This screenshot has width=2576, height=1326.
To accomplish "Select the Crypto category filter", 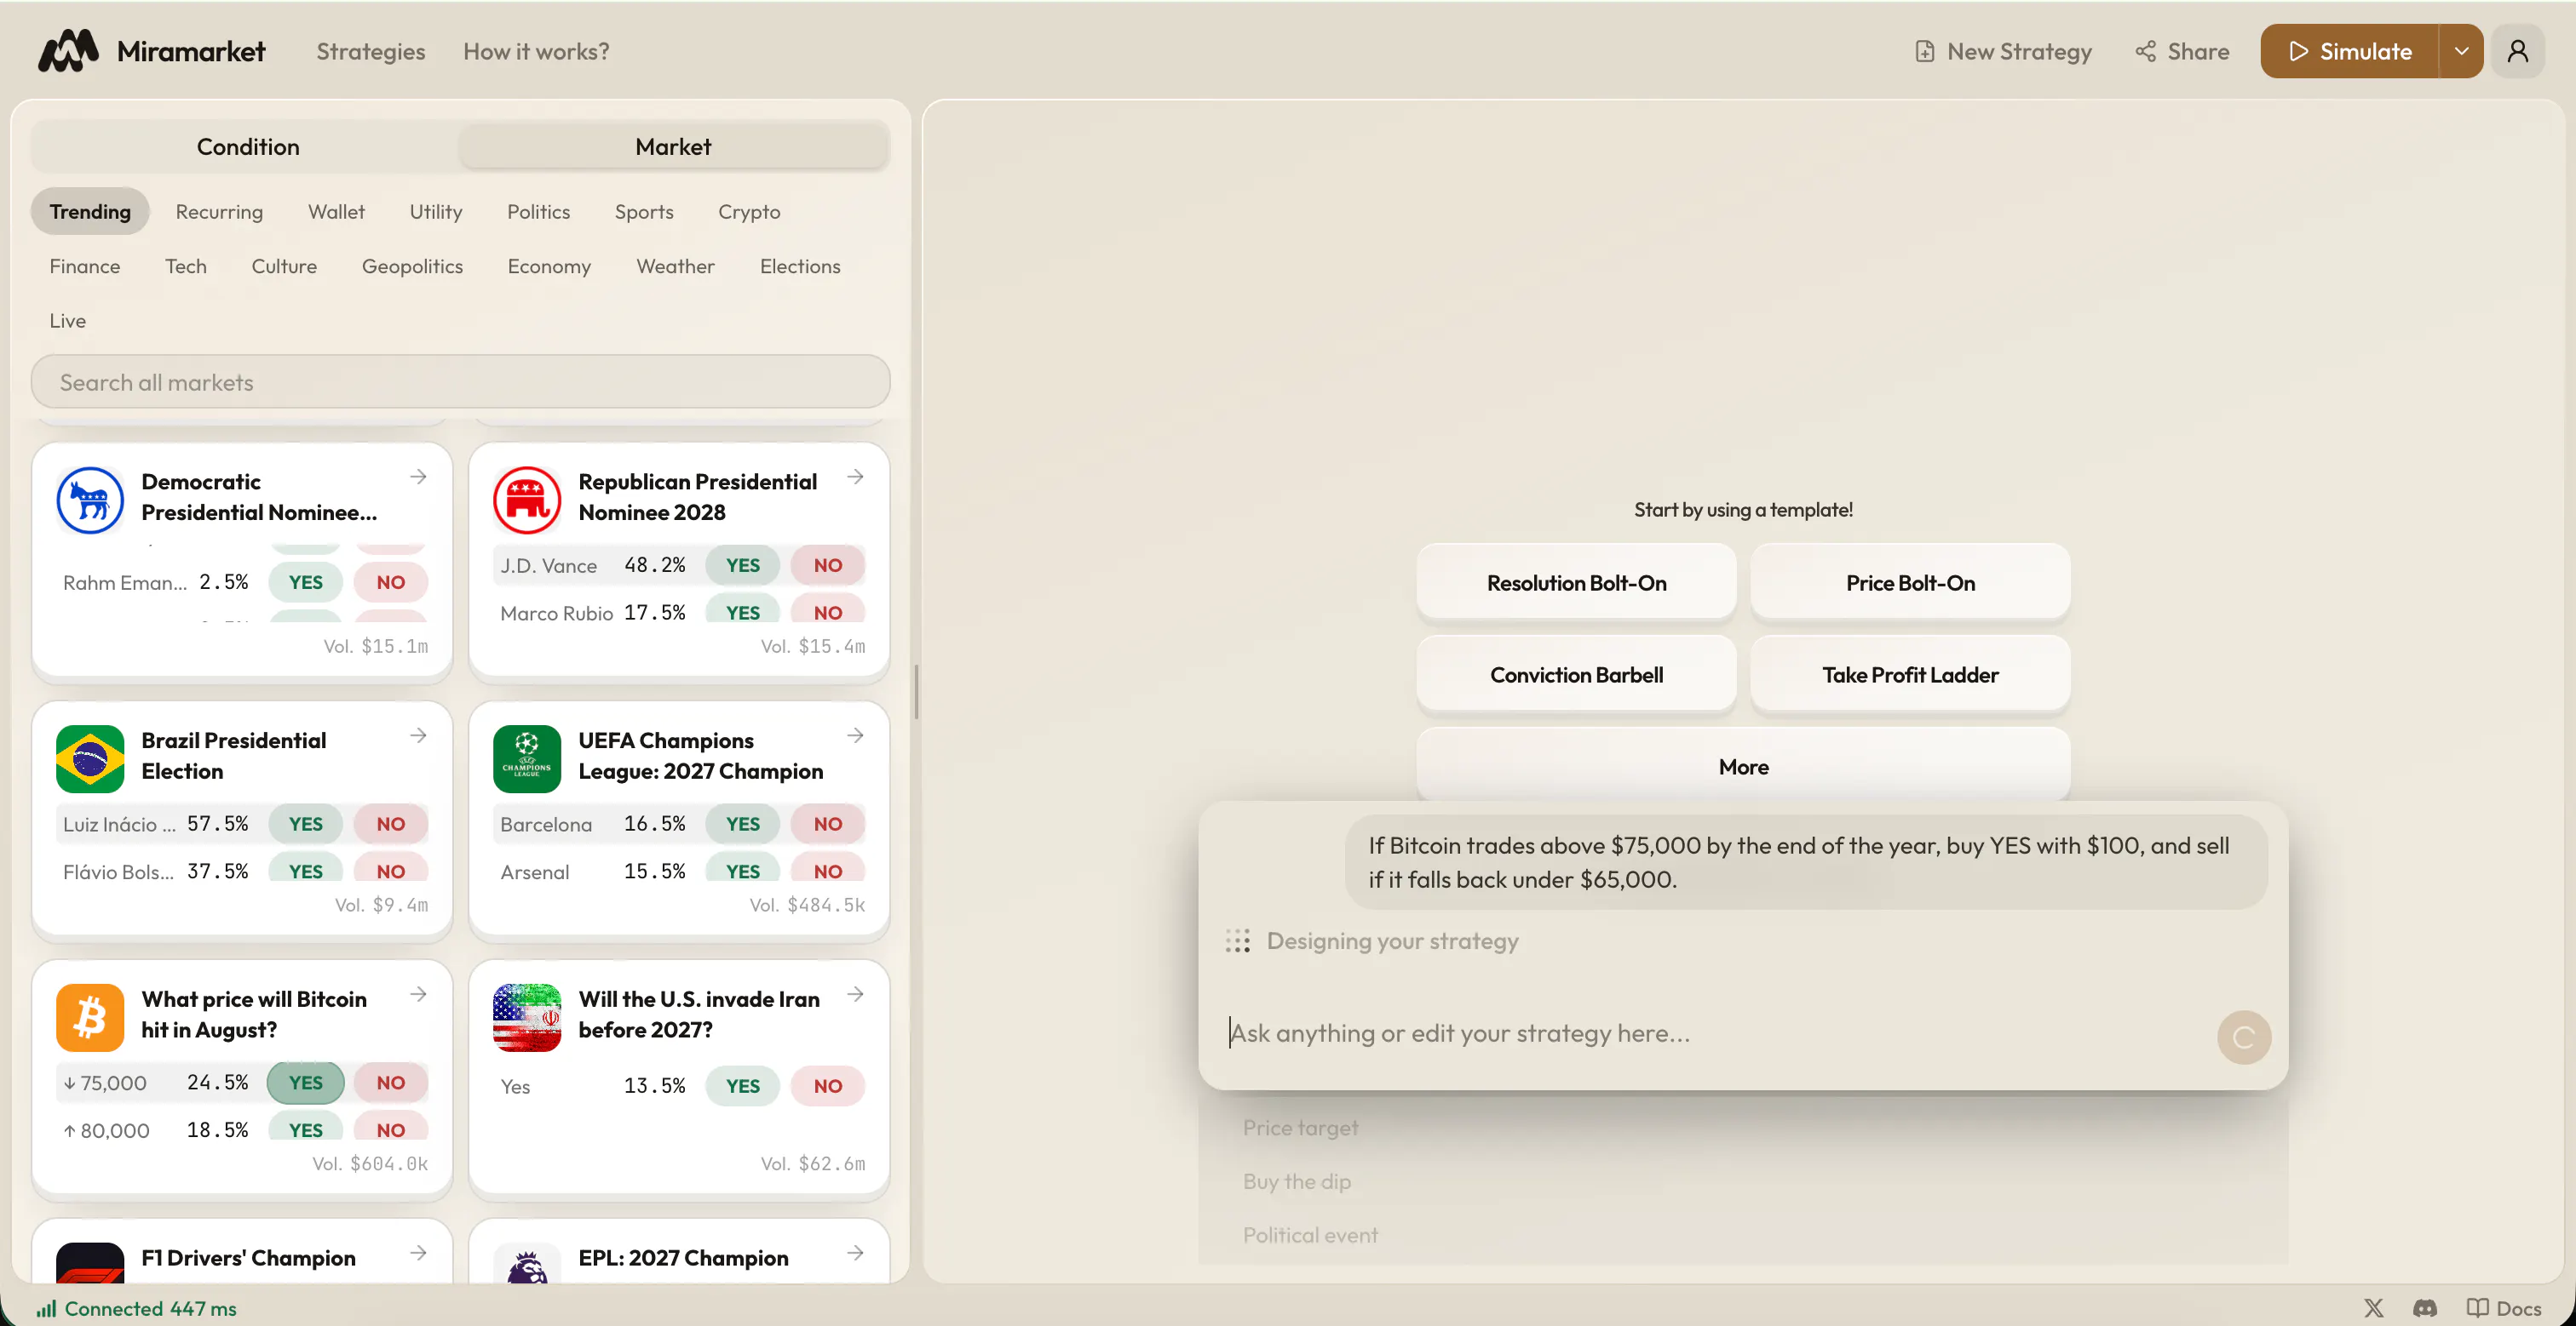I will tap(749, 212).
